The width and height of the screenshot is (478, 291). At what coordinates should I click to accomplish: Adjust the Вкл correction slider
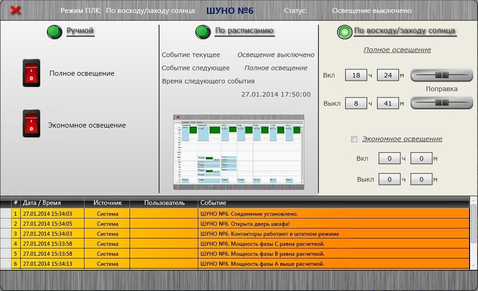click(x=442, y=75)
